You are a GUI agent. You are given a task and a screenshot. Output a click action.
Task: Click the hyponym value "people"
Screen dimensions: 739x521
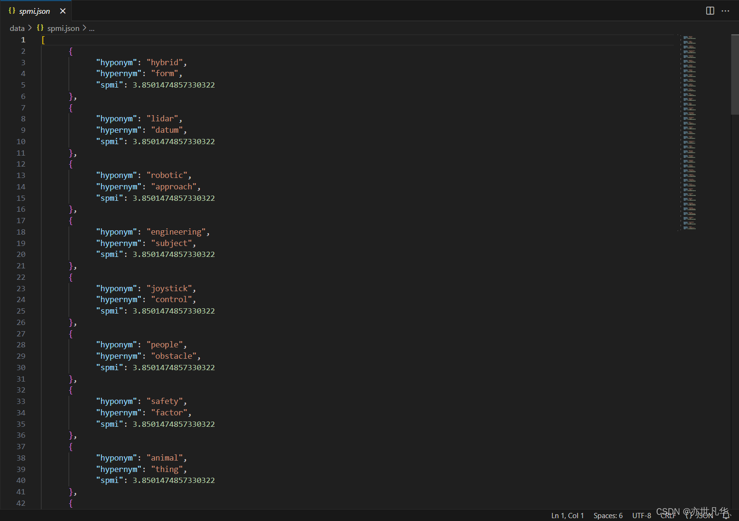165,345
